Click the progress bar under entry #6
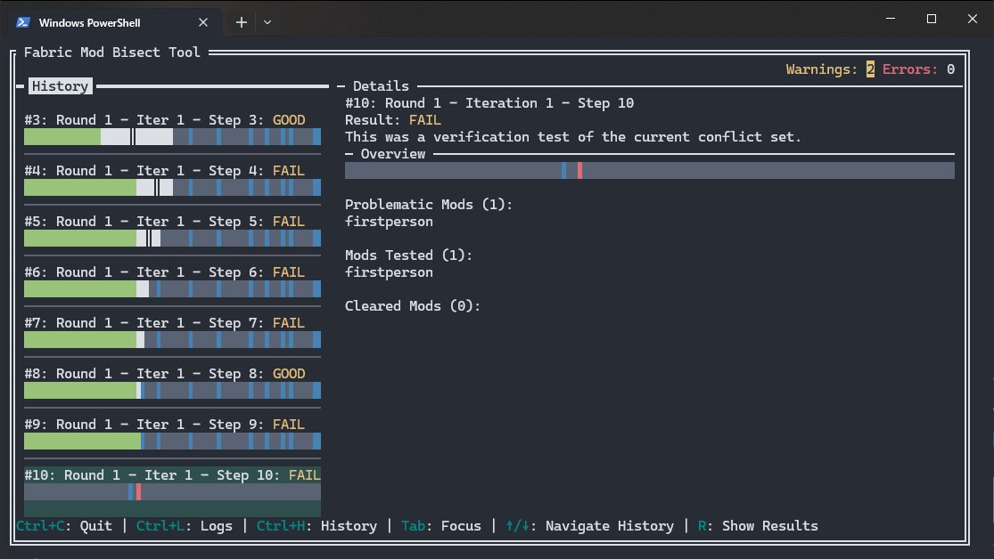994x559 pixels. coord(172,288)
